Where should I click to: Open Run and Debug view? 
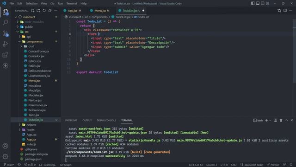coord(5,44)
